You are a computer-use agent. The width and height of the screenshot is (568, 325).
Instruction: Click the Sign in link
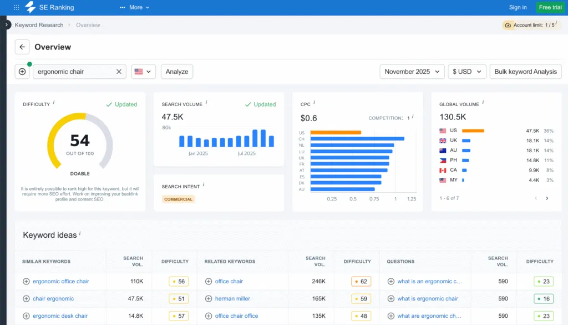point(518,7)
